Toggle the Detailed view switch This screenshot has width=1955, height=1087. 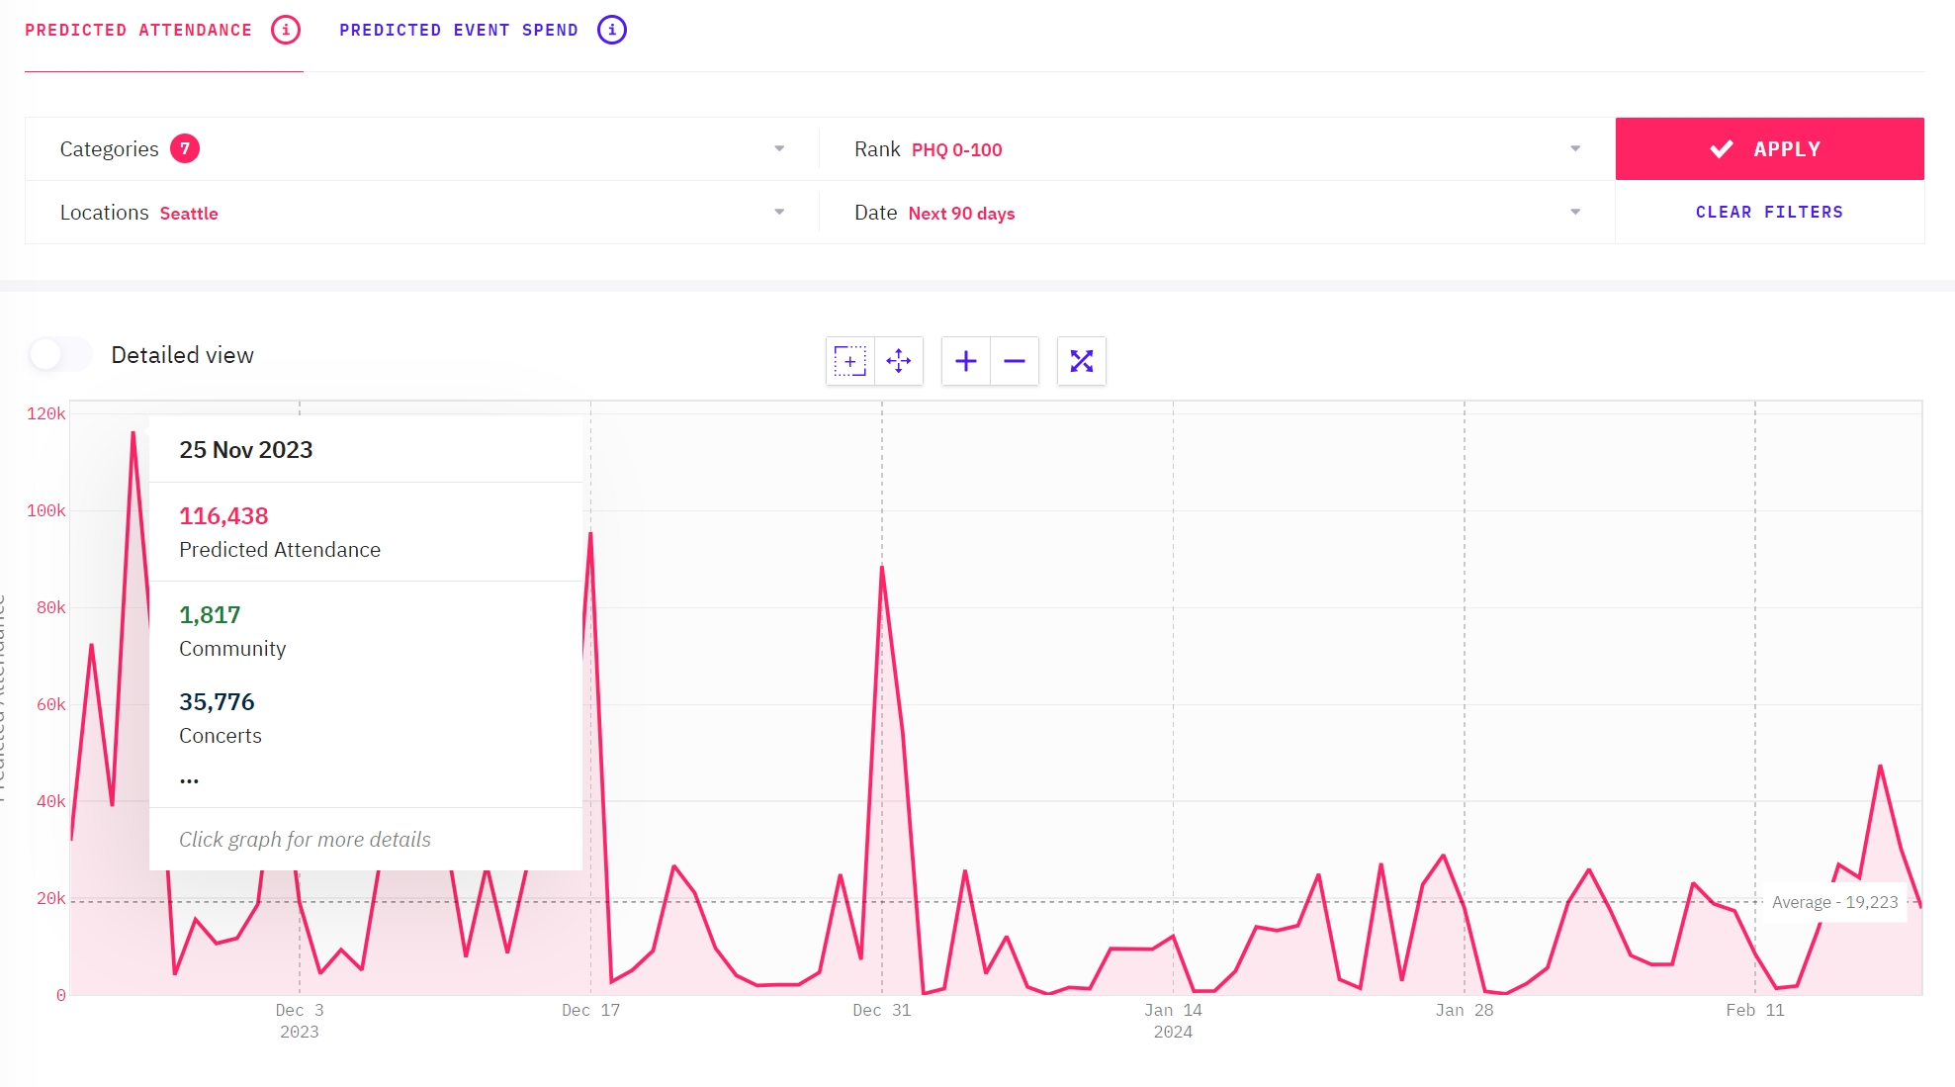point(59,355)
